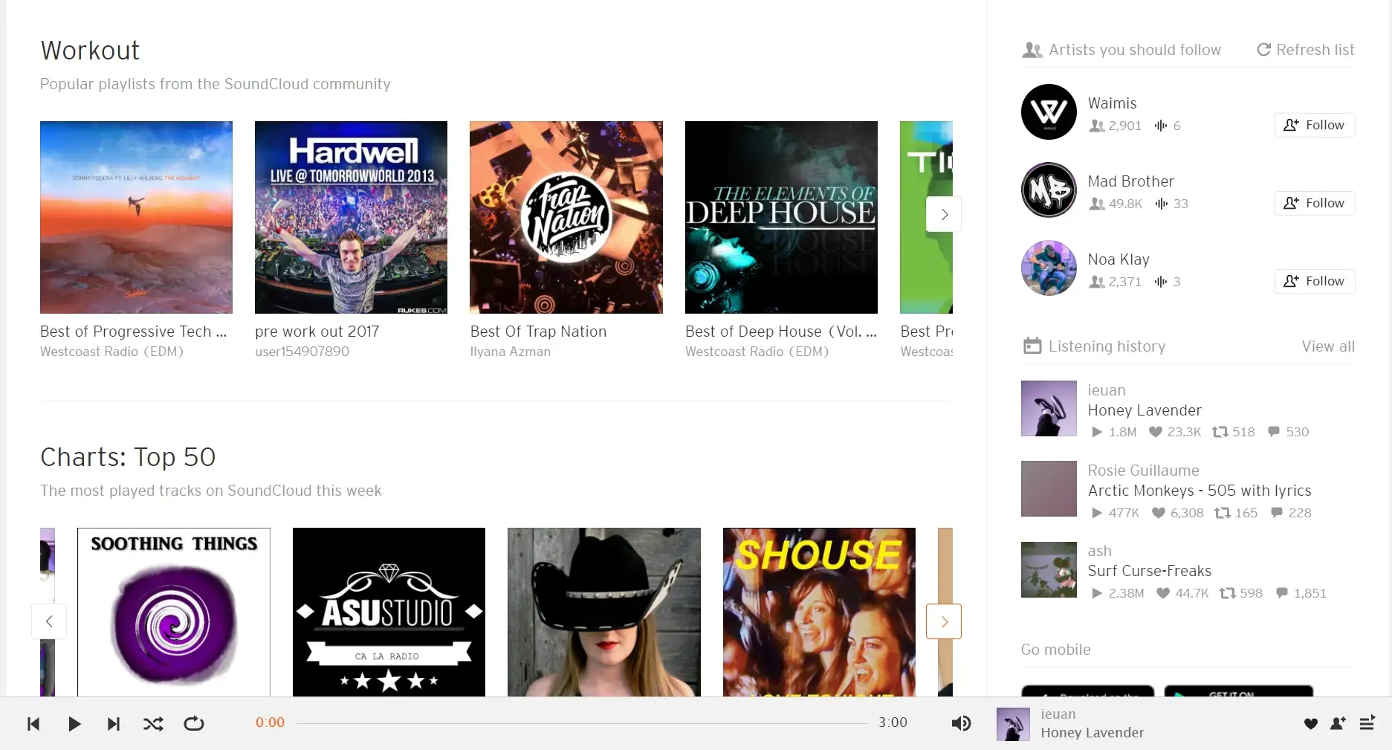Open Soothing Things chart cover
This screenshot has width=1392, height=750.
(174, 612)
